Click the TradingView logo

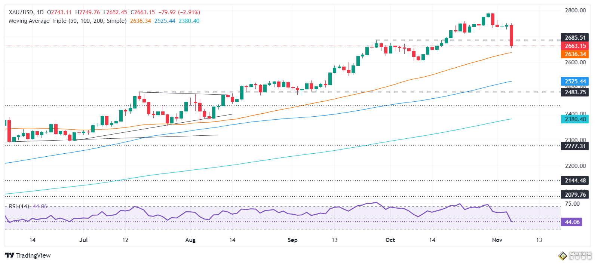coord(28,255)
